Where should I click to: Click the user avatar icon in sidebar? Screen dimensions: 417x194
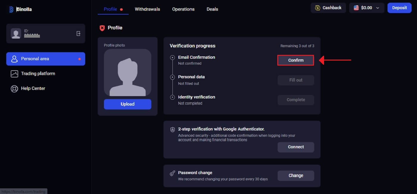tap(16, 34)
